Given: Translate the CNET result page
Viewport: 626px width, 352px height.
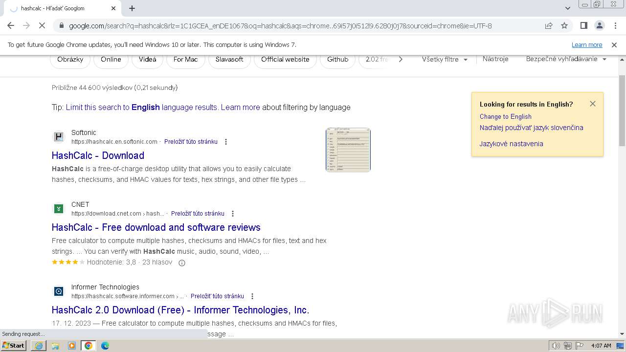Looking at the screenshot, I should [x=198, y=214].
